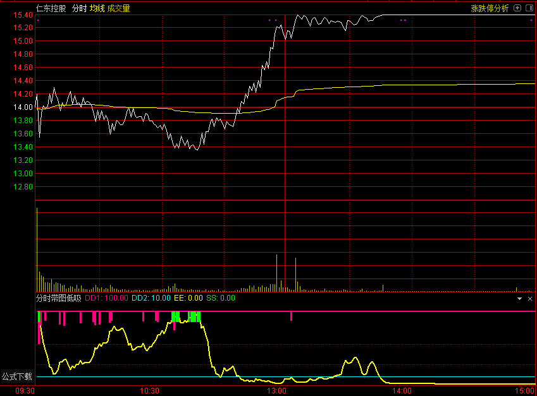Click the 13:00 time axis label
The image size is (537, 396).
276,391
